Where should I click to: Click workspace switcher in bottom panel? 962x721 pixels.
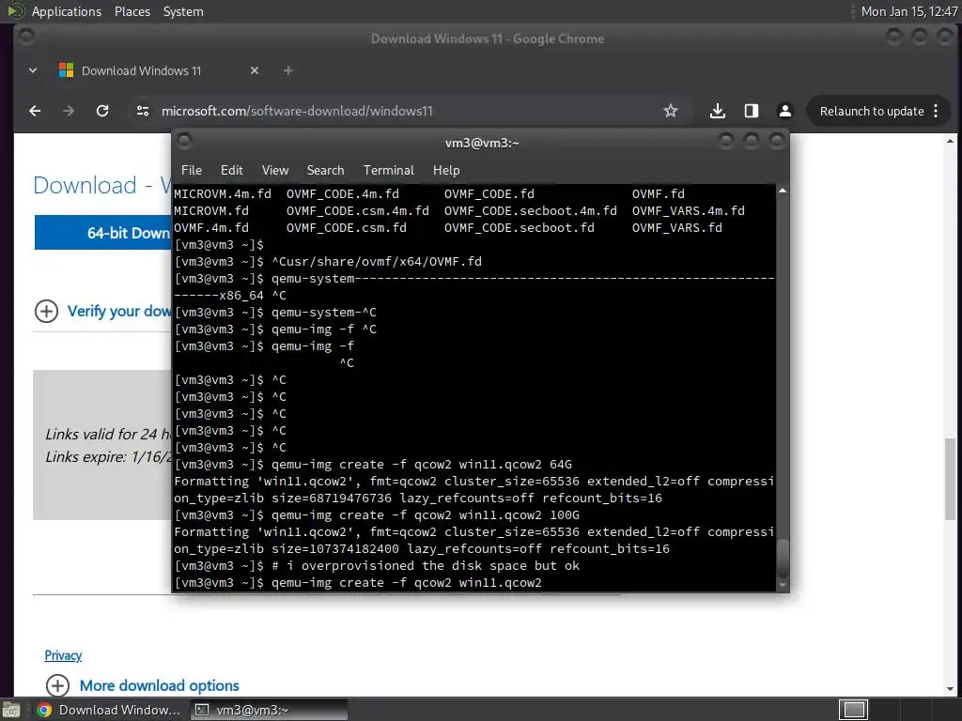(853, 710)
